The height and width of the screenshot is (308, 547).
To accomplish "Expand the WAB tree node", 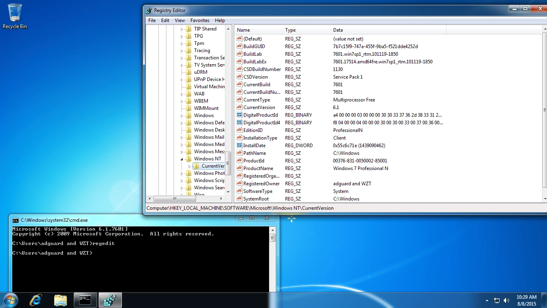I will click(x=182, y=94).
